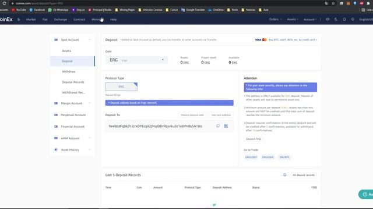The height and width of the screenshot is (209, 373).
Task: Open the Mining menu
Action: 96,19
